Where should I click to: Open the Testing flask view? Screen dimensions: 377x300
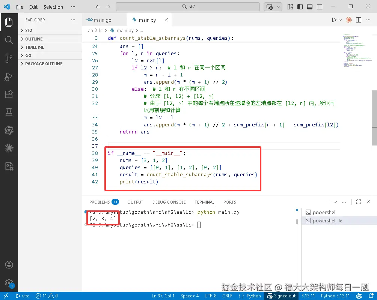(x=9, y=112)
